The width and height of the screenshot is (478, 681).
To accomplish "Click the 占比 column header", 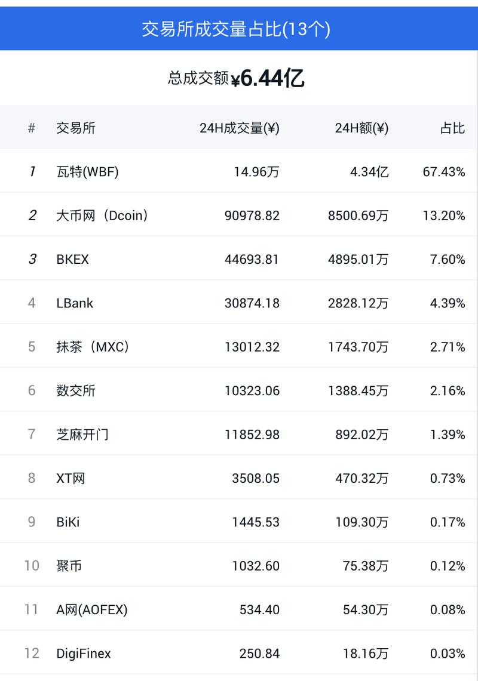I will coord(452,128).
